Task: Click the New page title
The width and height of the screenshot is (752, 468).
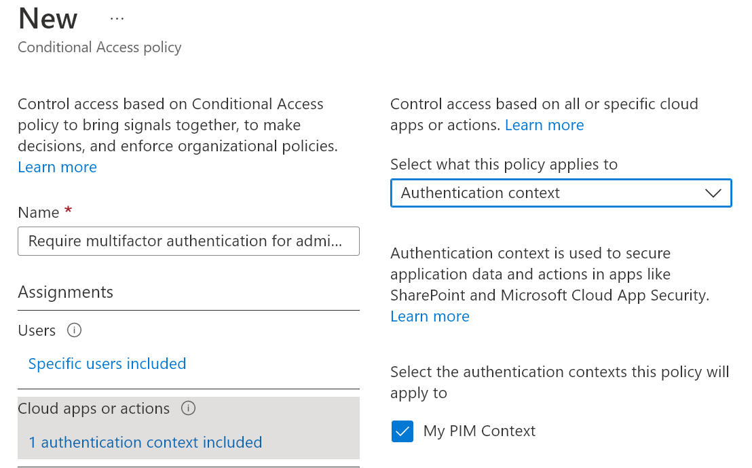Action: click(48, 19)
